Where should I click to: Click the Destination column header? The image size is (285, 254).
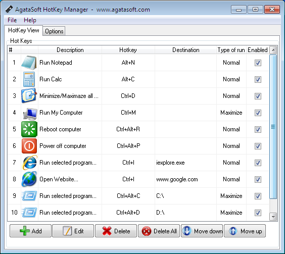pyautogui.click(x=186, y=50)
